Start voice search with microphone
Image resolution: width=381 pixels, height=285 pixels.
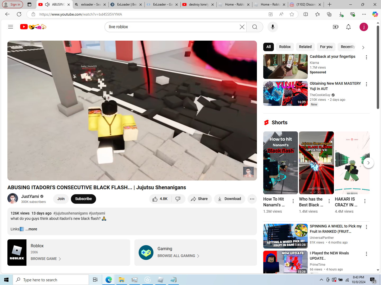click(273, 27)
